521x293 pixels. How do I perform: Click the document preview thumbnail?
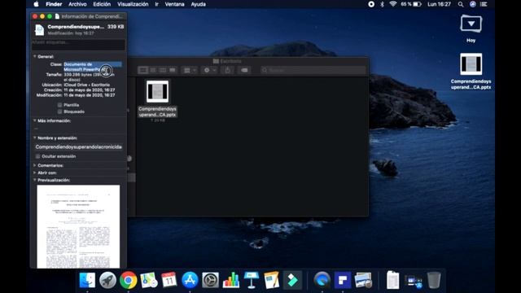(78, 226)
